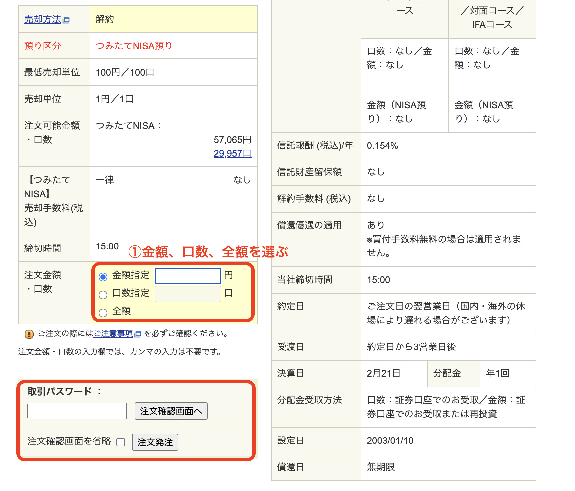Click the 2003/01/10 設定日 value
This screenshot has width=575, height=491.
coord(390,441)
